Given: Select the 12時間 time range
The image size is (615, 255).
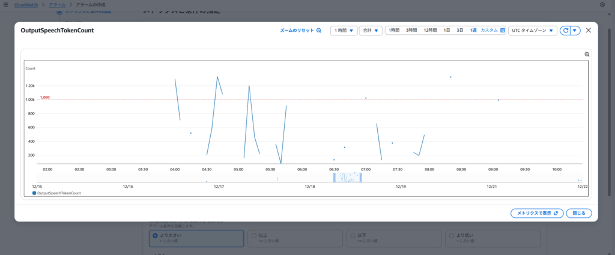Looking at the screenshot, I should pyautogui.click(x=430, y=30).
